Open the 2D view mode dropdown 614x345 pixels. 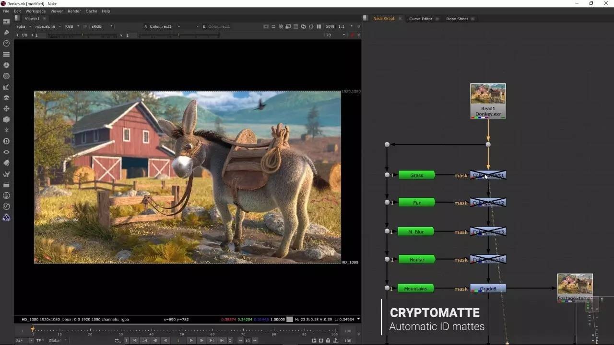coord(335,35)
